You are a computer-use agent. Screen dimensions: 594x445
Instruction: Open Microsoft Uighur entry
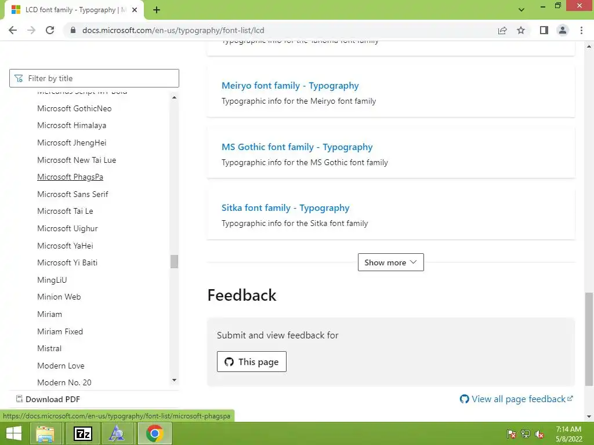[67, 228]
